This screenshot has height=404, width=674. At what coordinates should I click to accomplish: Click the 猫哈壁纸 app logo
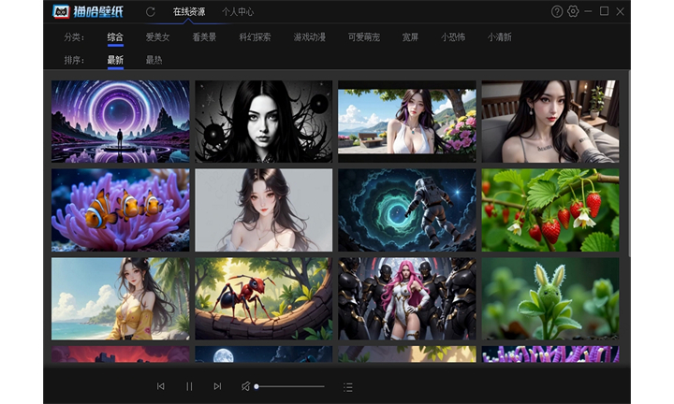click(x=88, y=11)
